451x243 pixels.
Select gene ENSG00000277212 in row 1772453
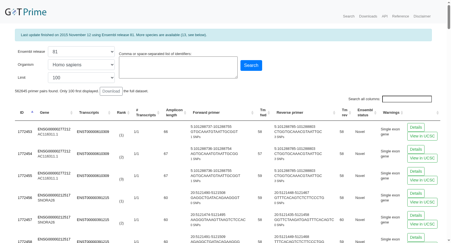54,129
